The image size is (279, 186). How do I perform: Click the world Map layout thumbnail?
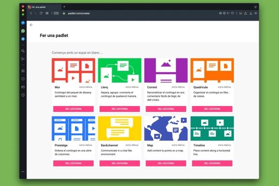click(166, 128)
